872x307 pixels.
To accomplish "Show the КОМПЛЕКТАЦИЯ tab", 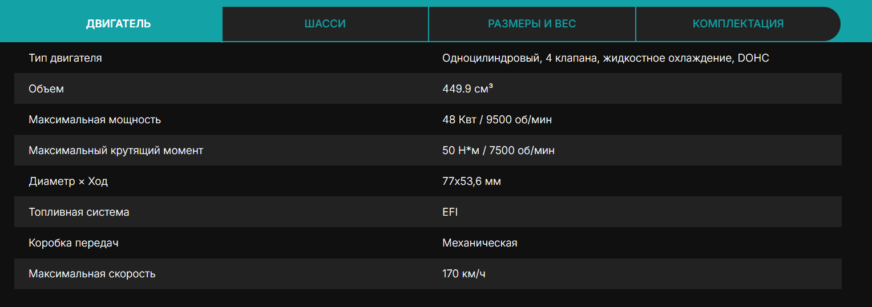I will click(x=738, y=24).
